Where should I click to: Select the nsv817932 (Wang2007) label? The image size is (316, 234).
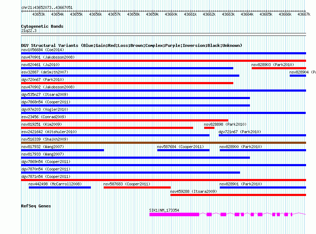click(43, 147)
